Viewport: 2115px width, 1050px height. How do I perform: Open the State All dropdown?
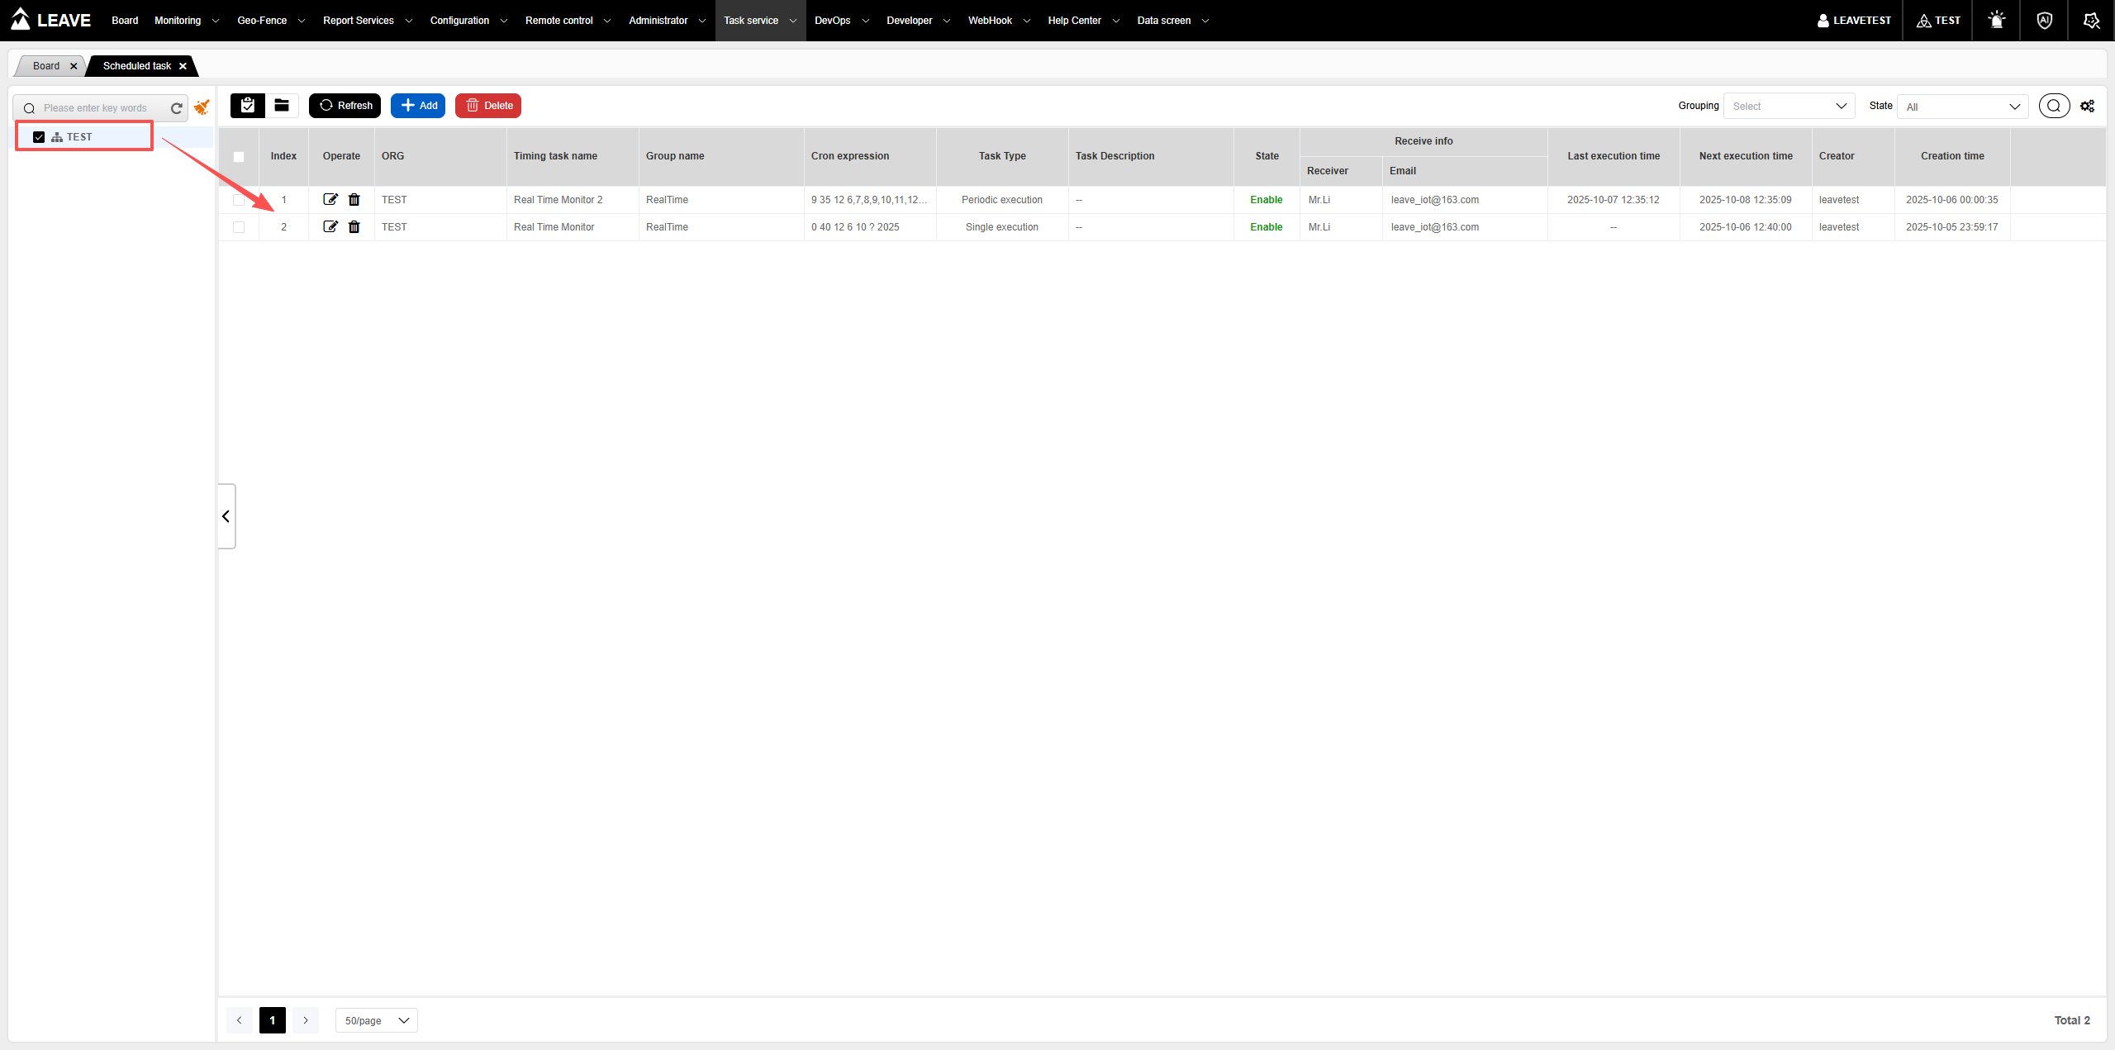coord(1962,107)
